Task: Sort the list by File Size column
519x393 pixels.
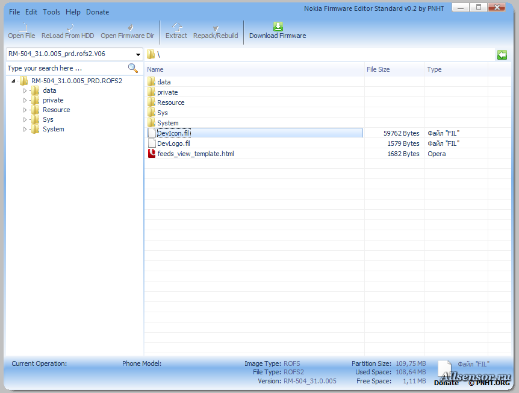Action: tap(394, 69)
